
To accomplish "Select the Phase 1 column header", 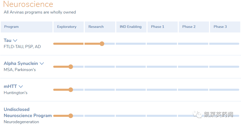I will 163,27.
